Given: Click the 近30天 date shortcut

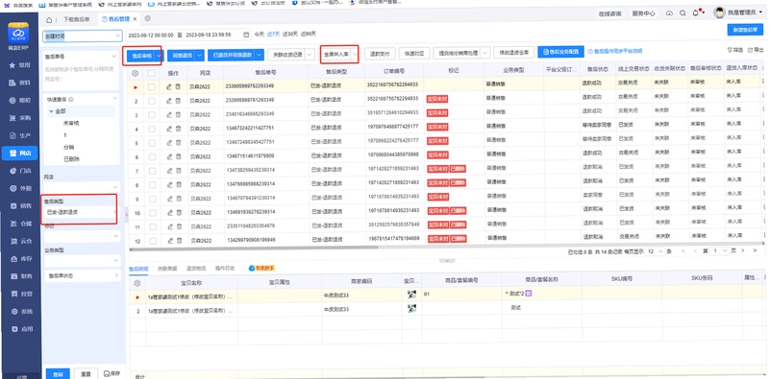Looking at the screenshot, I should (289, 35).
